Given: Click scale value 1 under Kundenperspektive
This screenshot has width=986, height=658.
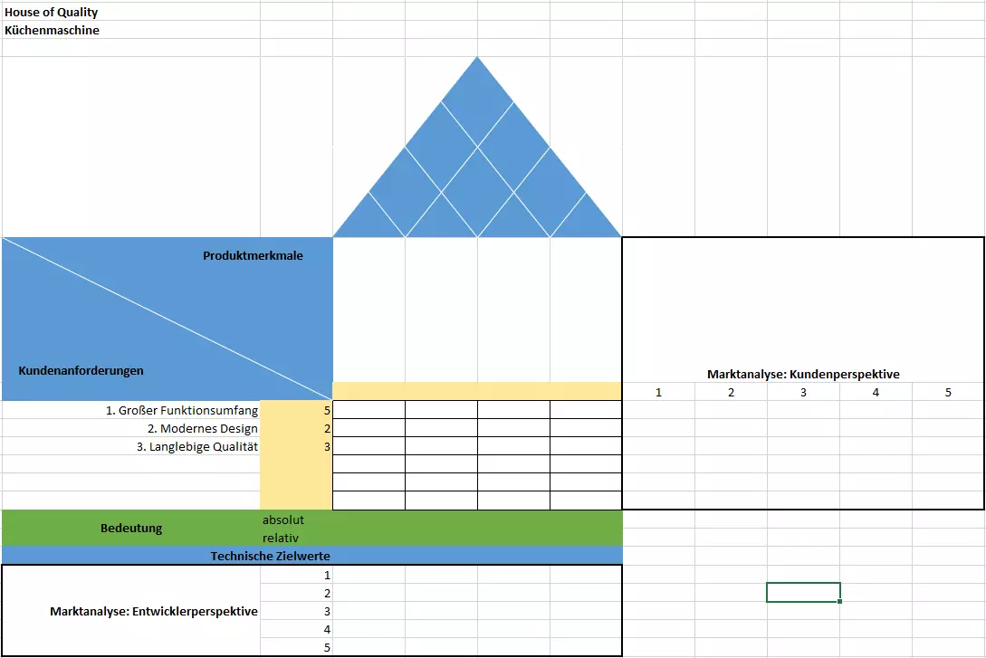Looking at the screenshot, I should click(658, 392).
